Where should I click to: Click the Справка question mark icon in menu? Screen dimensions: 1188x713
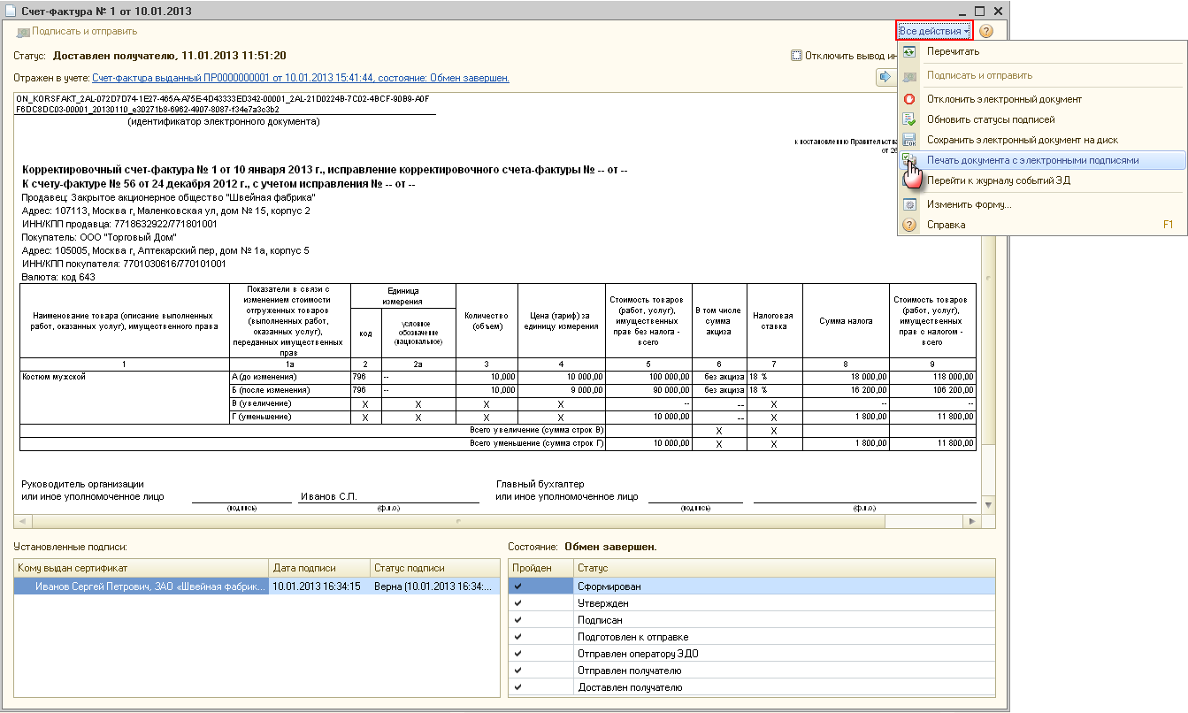point(908,225)
